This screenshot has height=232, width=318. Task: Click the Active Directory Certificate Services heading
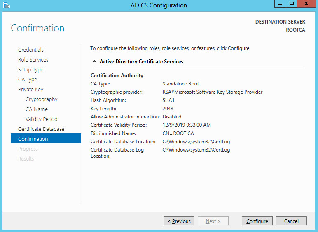pyautogui.click(x=141, y=62)
